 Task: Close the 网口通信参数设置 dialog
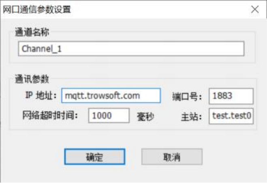[x=255, y=9]
